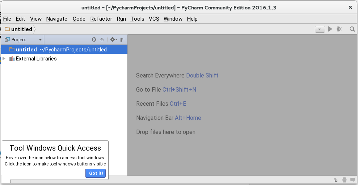Click the Search Everywhere magnifier icon
Screen dimensions: 358x185
(352, 29)
